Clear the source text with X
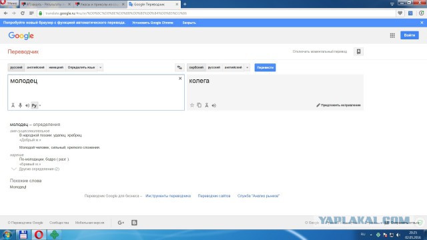Viewport: 427px width, 240px height. click(180, 79)
